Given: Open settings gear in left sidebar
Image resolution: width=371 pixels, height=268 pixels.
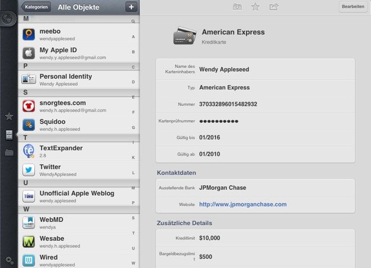Looking at the screenshot, I should (9, 260).
